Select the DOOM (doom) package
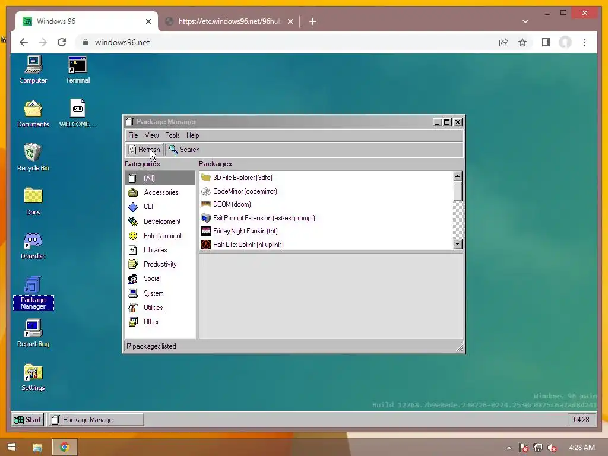This screenshot has width=608, height=456. (326, 204)
